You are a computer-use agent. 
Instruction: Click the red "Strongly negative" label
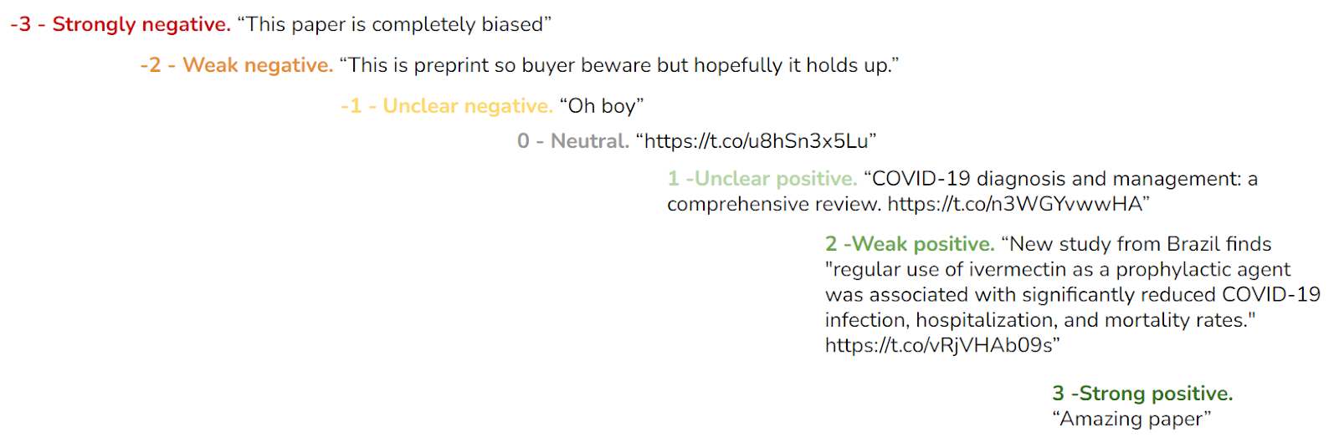[x=141, y=24]
